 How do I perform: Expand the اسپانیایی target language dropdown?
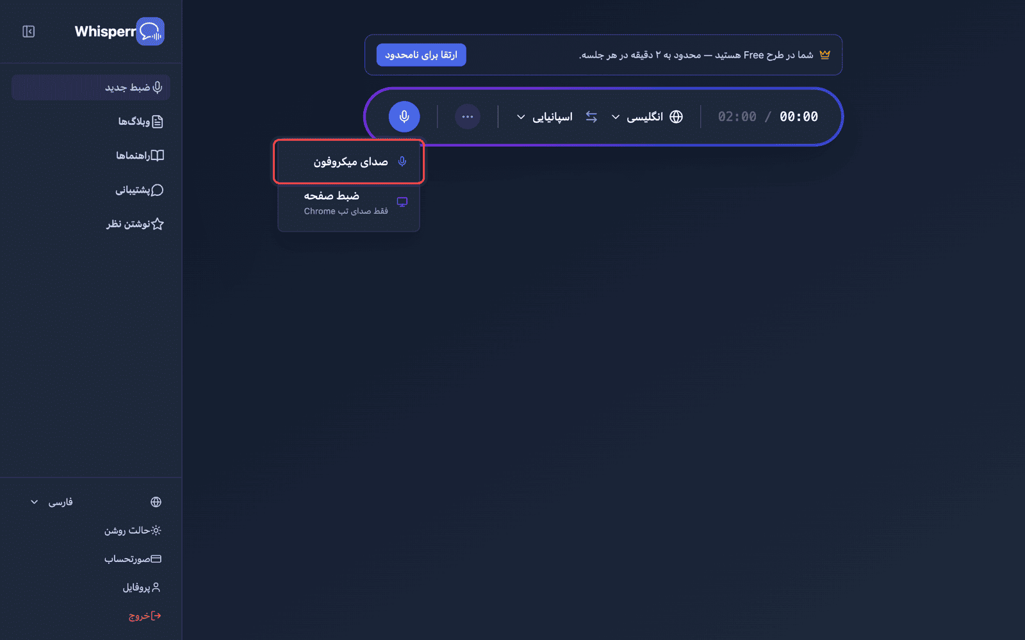(x=545, y=117)
